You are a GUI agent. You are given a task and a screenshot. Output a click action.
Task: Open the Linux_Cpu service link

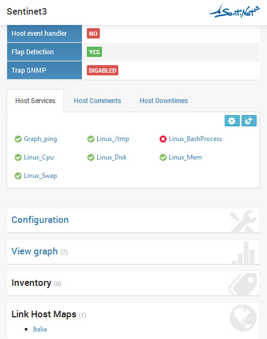(39, 157)
